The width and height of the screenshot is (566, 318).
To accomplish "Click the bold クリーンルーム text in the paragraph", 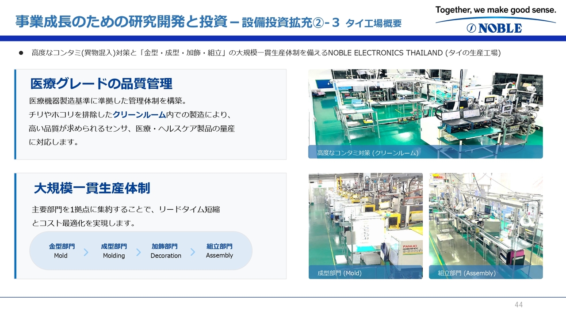I will point(139,115).
